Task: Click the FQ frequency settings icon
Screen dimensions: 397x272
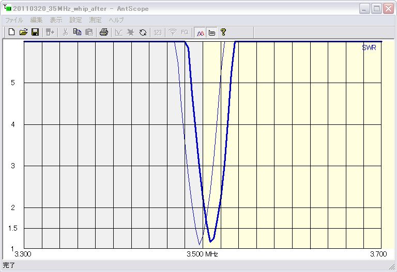Action: [185, 32]
